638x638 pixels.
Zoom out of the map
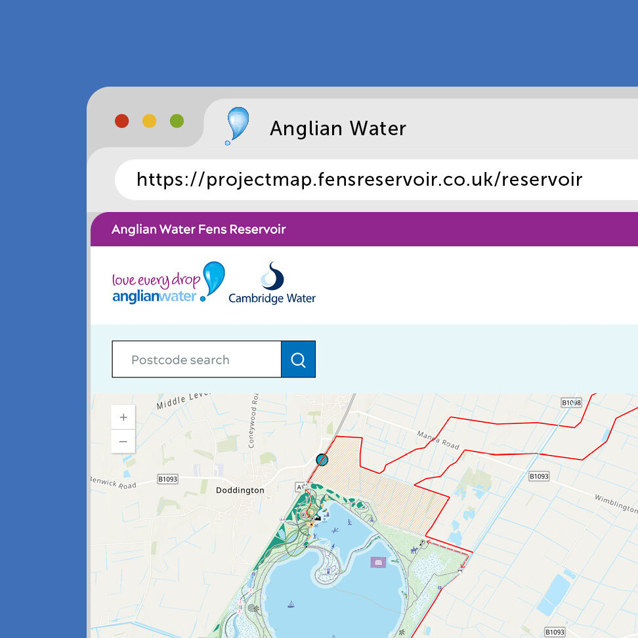[123, 442]
